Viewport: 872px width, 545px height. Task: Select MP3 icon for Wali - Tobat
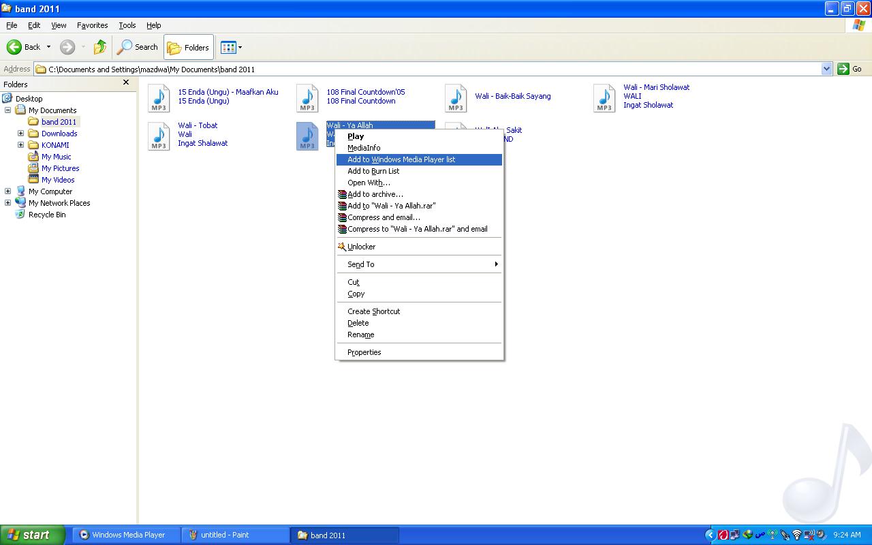point(159,136)
